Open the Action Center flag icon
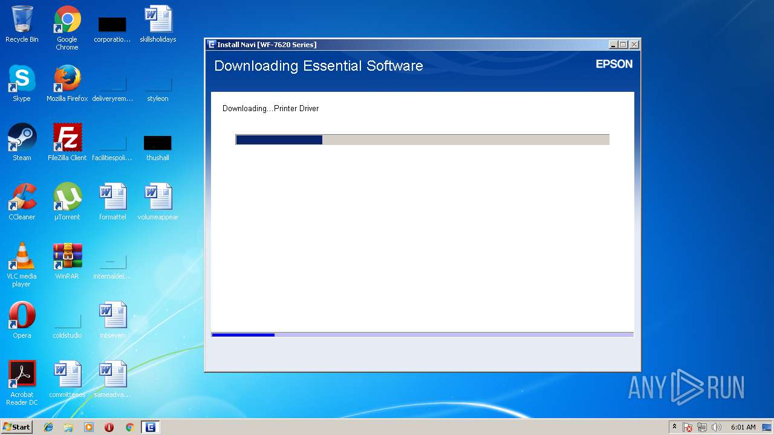774x435 pixels. (x=688, y=427)
